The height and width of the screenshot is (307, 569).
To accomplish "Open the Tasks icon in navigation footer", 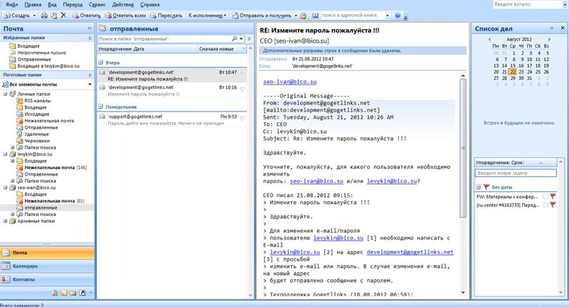I will tap(55, 293).
